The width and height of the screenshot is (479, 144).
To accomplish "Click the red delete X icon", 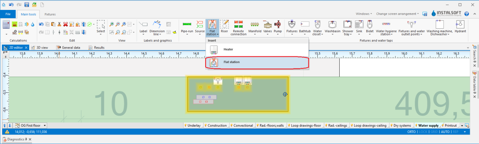I will [65, 24].
